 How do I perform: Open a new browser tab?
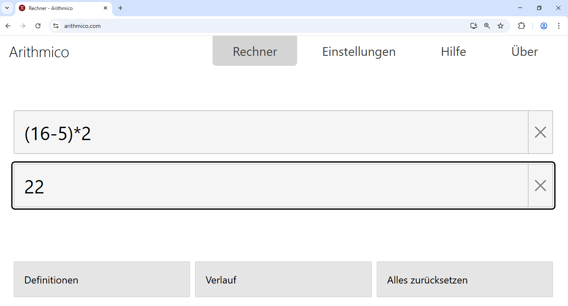(x=120, y=8)
